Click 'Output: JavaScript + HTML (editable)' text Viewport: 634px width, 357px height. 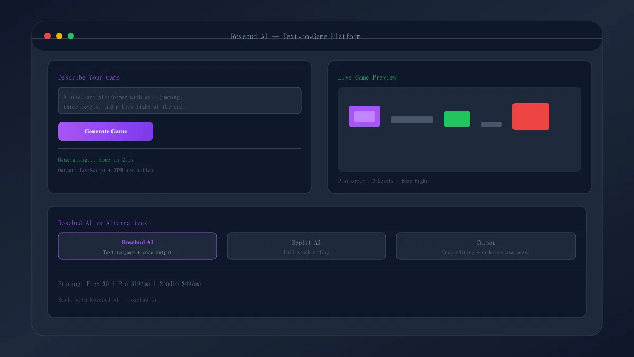[106, 170]
